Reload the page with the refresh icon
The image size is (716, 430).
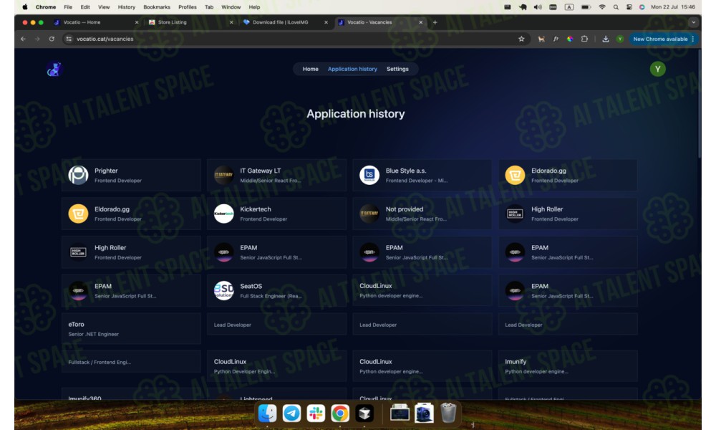pyautogui.click(x=52, y=39)
